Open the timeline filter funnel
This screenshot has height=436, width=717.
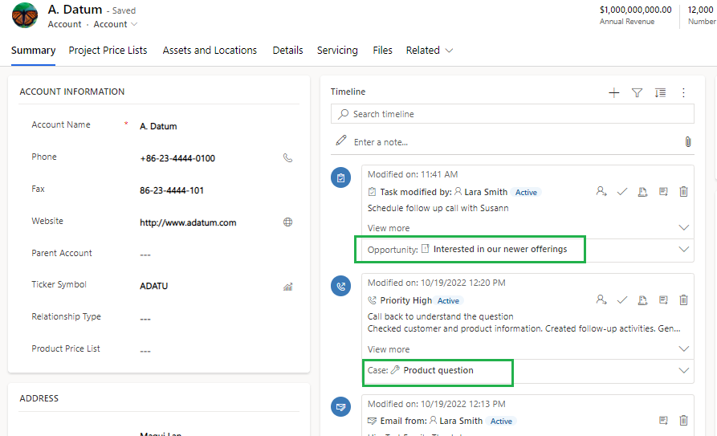click(x=637, y=93)
